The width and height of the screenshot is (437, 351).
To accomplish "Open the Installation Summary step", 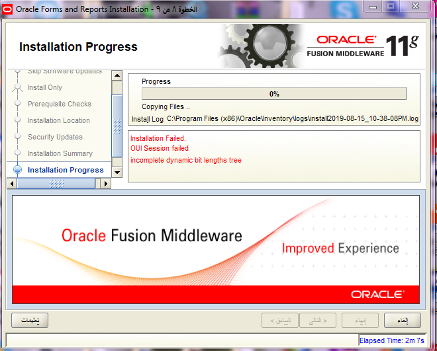I will tap(60, 153).
